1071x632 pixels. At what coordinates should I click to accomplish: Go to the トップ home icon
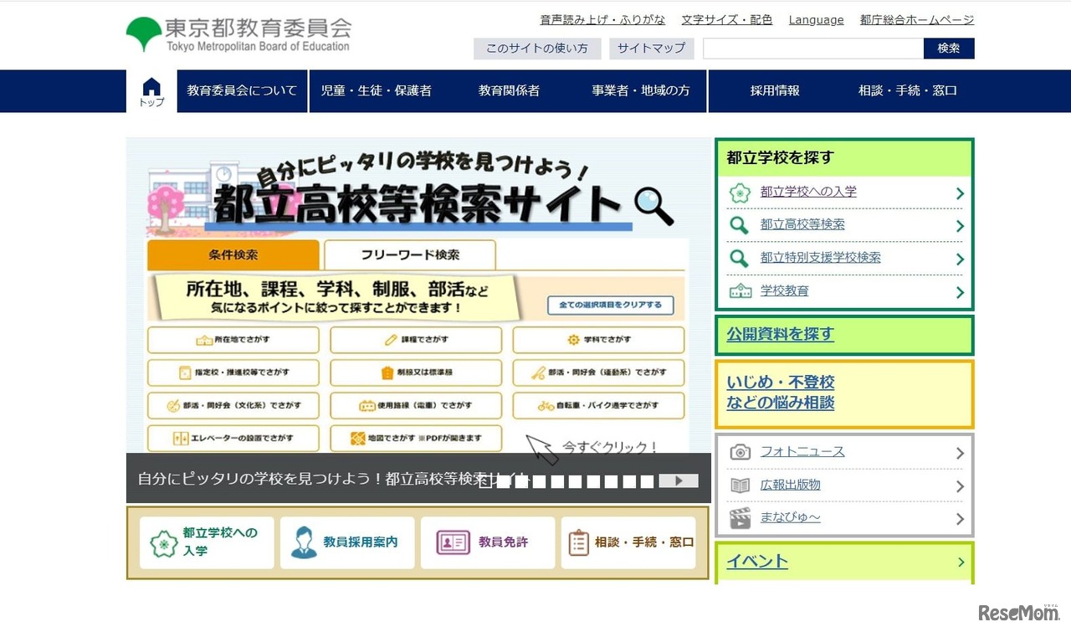click(151, 91)
